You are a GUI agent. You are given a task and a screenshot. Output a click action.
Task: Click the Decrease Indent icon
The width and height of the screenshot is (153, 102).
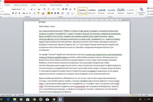tap(63, 9)
